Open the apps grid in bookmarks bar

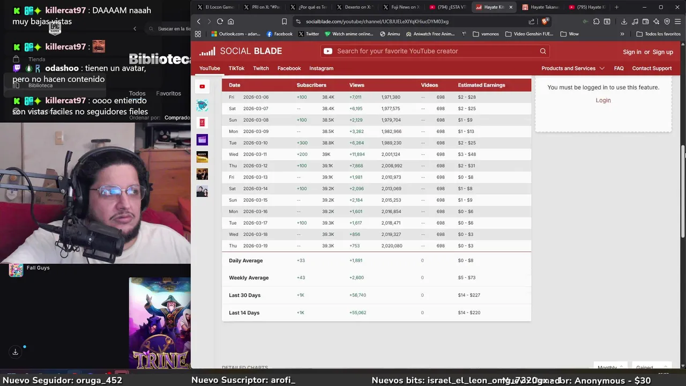[x=198, y=34]
